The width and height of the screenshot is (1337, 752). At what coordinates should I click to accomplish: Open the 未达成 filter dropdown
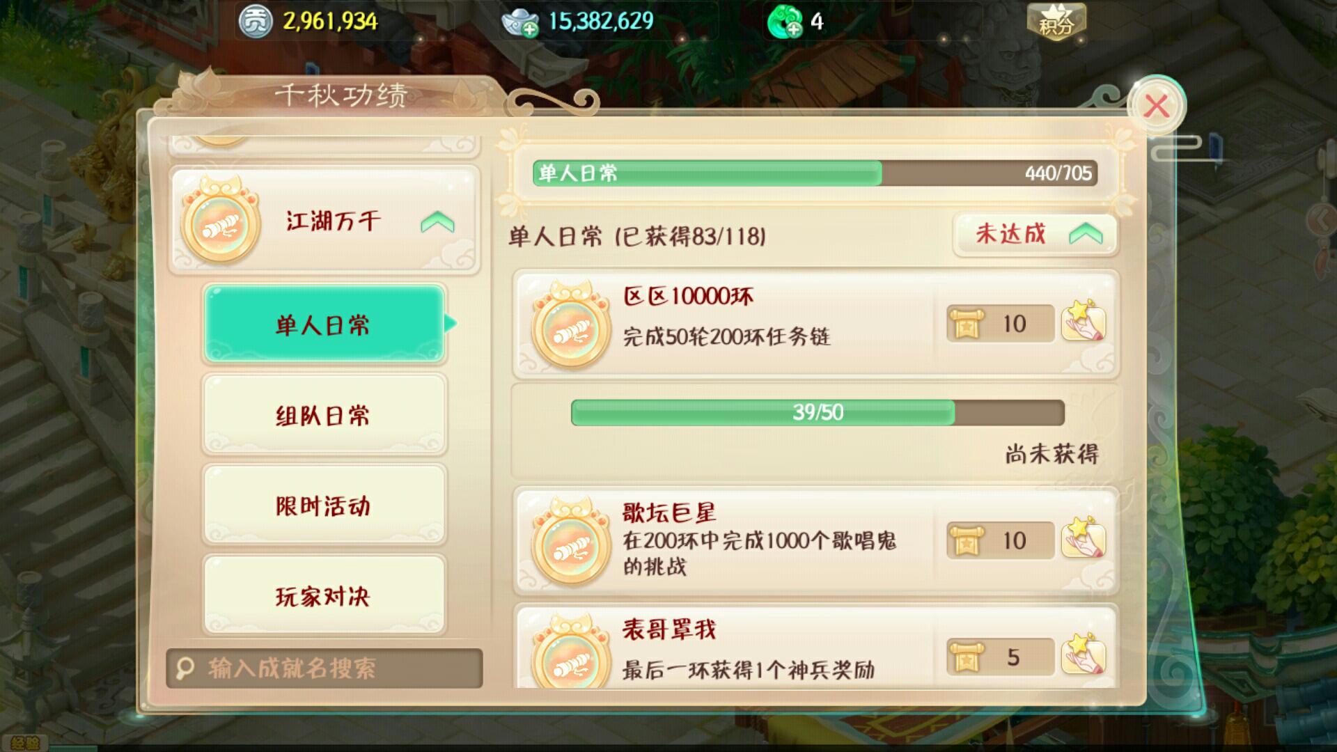point(1035,234)
